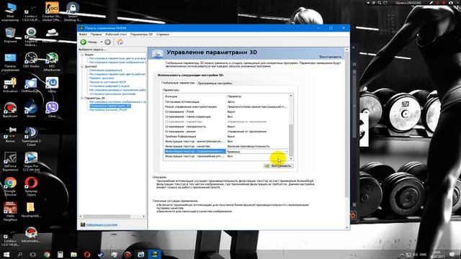The image size is (461, 259).
Task: Select Просмотр состояния HDCP in the tree
Action: pyautogui.click(x=107, y=82)
